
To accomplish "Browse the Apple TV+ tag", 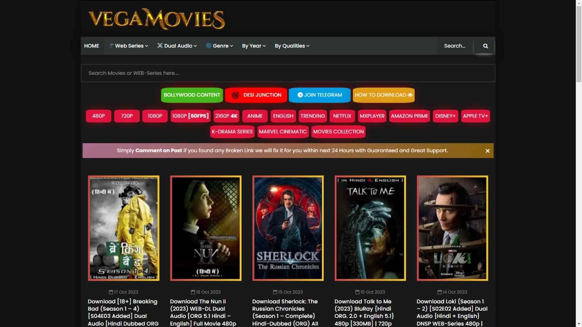I will [x=475, y=116].
